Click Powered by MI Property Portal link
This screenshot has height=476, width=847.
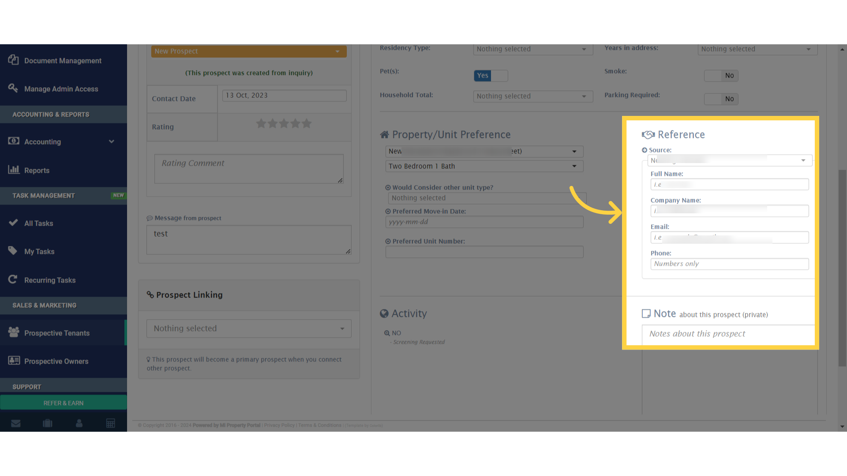(226, 425)
